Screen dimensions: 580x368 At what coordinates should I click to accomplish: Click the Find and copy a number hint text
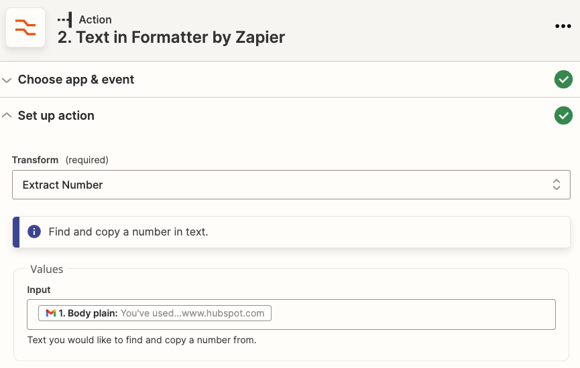pyautogui.click(x=128, y=232)
